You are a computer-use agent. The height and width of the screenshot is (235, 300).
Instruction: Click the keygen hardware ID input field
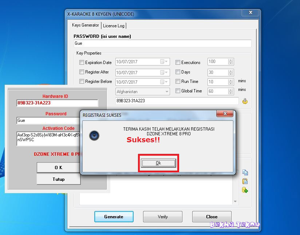[177, 101]
